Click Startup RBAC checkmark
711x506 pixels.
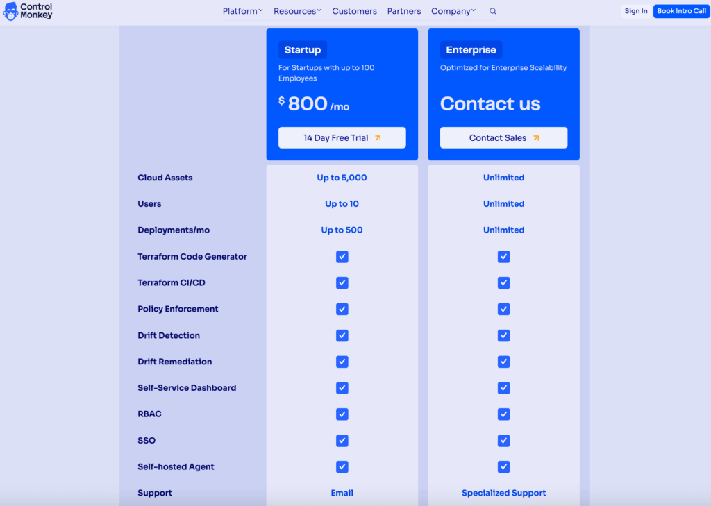pos(342,414)
